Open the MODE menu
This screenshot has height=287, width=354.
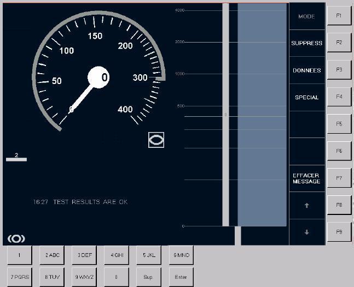(x=306, y=17)
